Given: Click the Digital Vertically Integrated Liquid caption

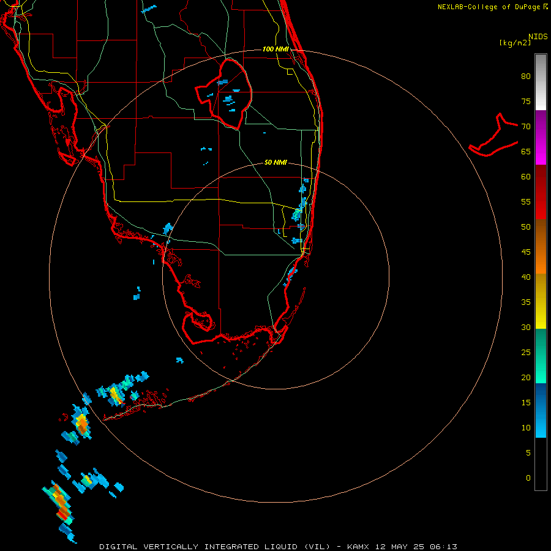Looking at the screenshot, I should coord(214,547).
